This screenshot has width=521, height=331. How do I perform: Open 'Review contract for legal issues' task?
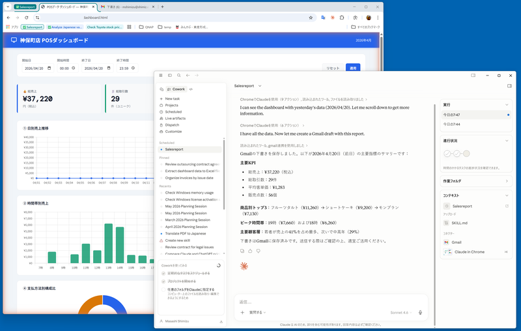click(190, 247)
